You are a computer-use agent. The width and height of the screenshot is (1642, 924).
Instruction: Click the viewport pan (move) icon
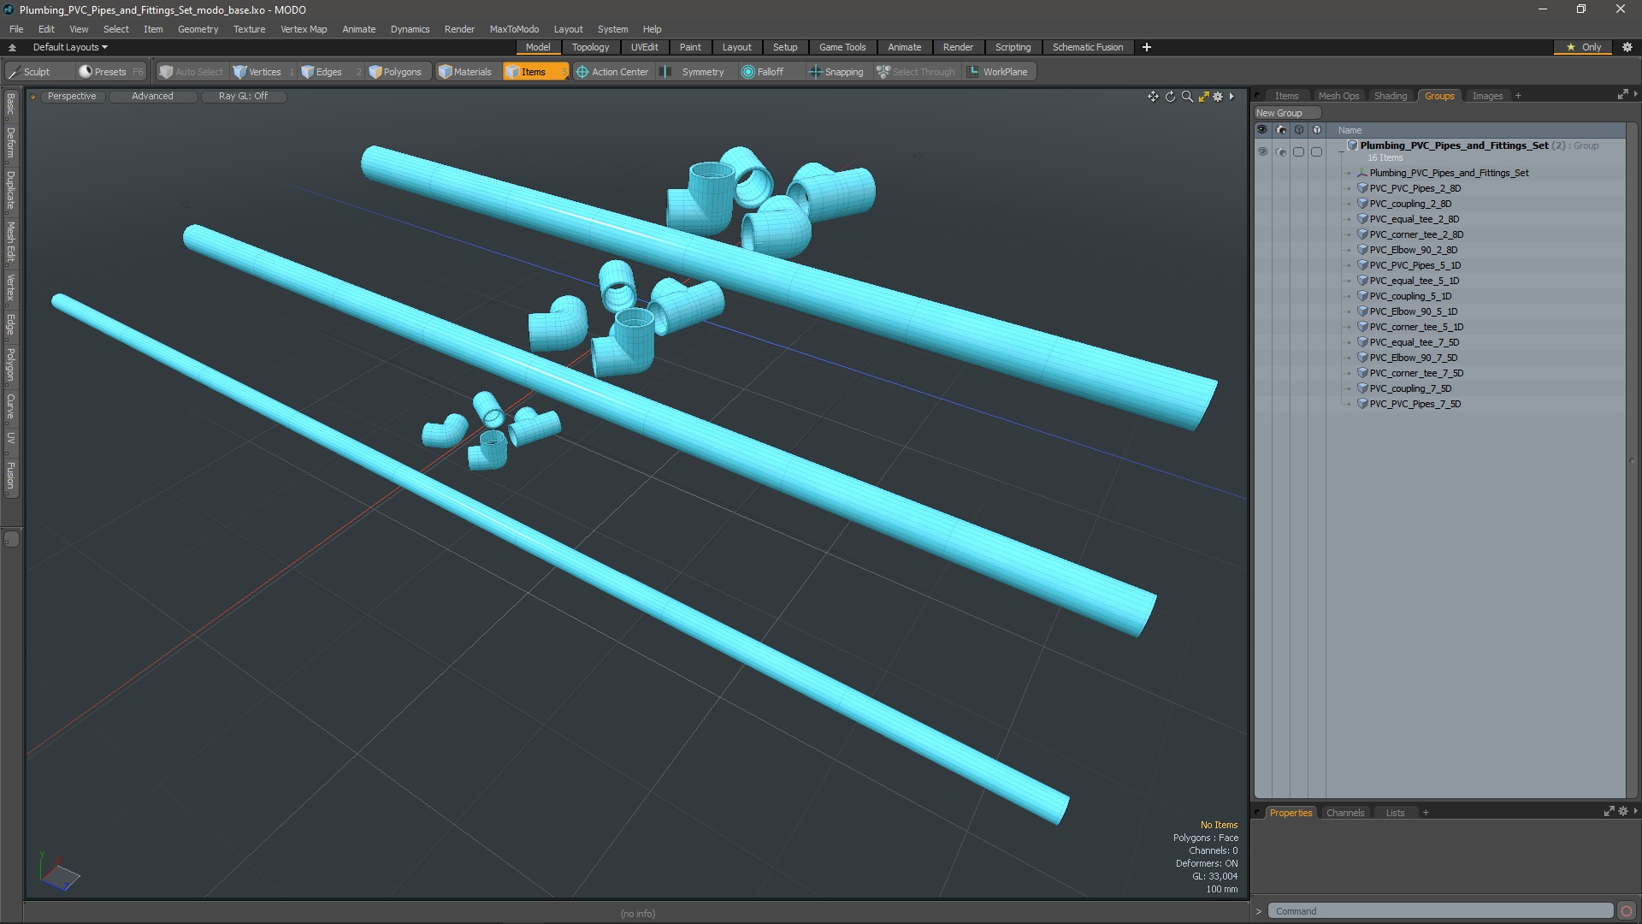(1153, 97)
